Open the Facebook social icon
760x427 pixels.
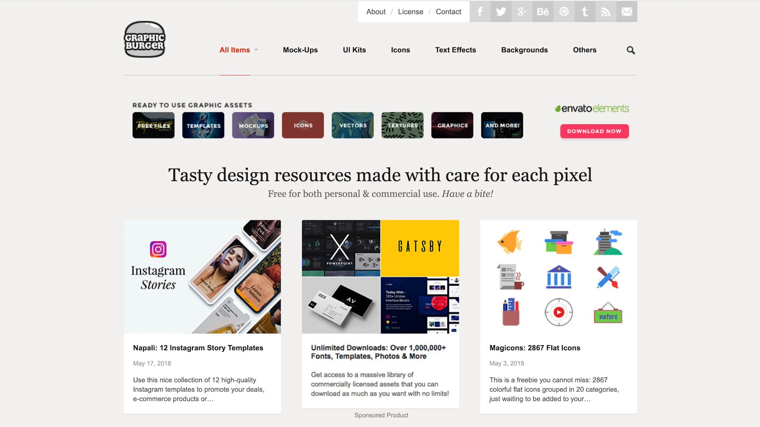(x=480, y=11)
